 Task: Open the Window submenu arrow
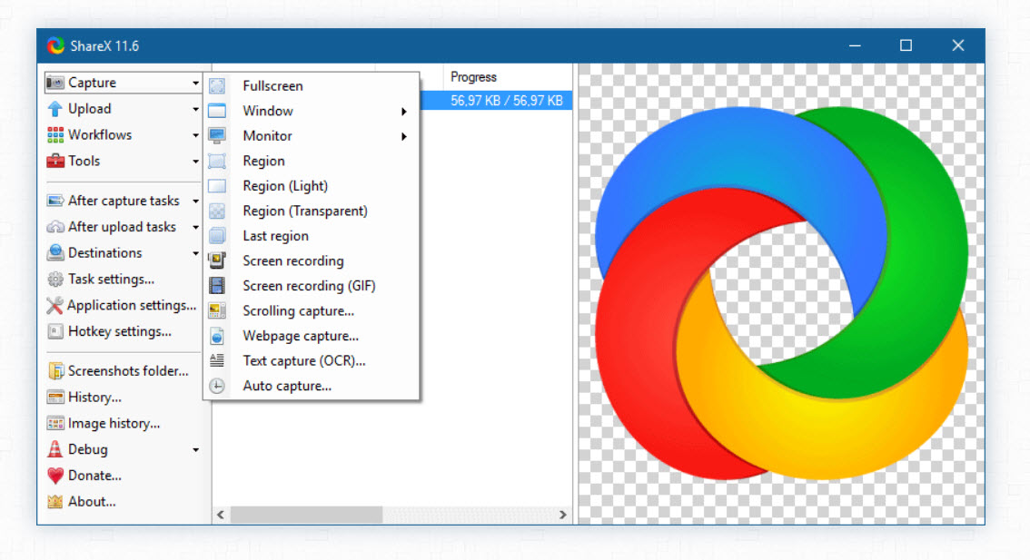click(x=404, y=112)
